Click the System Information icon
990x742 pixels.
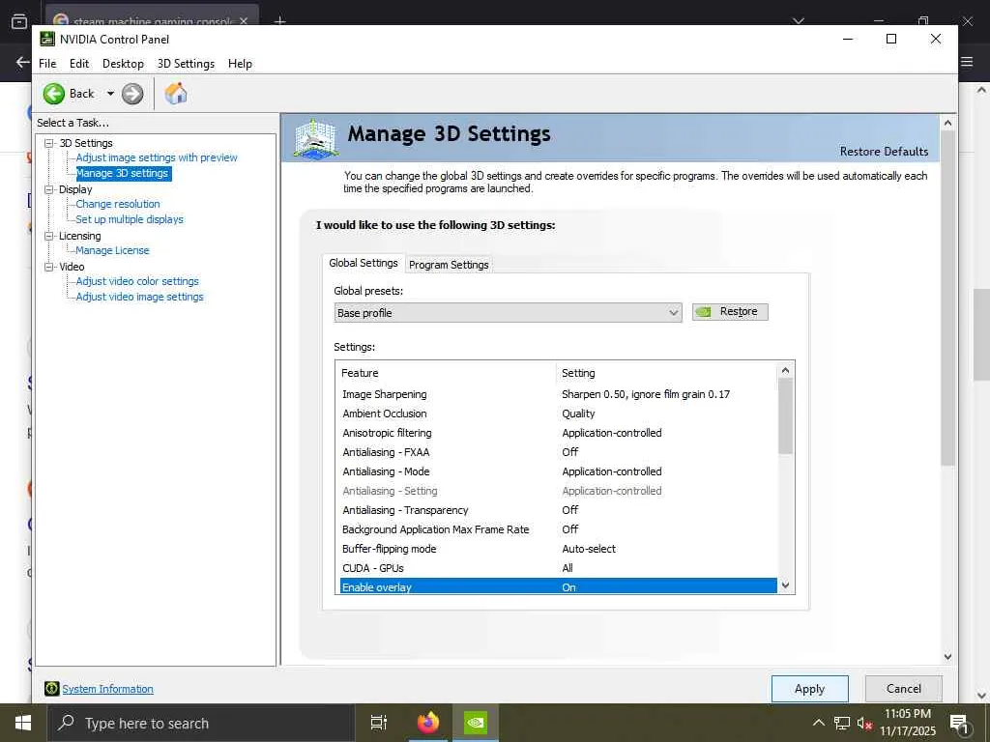[x=52, y=688]
